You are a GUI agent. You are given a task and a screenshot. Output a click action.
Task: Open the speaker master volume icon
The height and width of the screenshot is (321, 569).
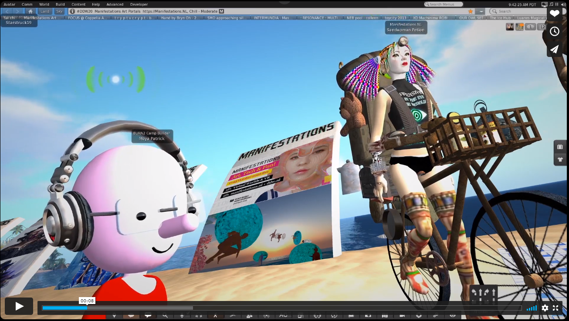(563, 4)
